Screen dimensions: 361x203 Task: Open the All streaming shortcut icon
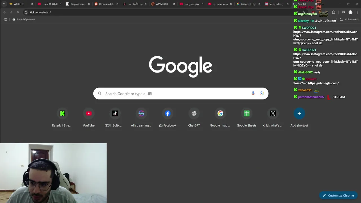[141, 113]
